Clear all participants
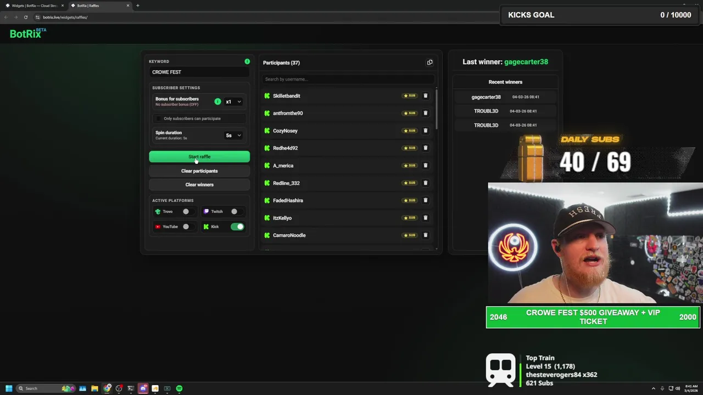This screenshot has width=703, height=395. (x=199, y=171)
